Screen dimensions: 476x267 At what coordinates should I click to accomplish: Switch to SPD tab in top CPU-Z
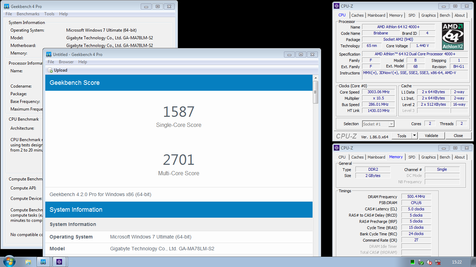coord(412,15)
